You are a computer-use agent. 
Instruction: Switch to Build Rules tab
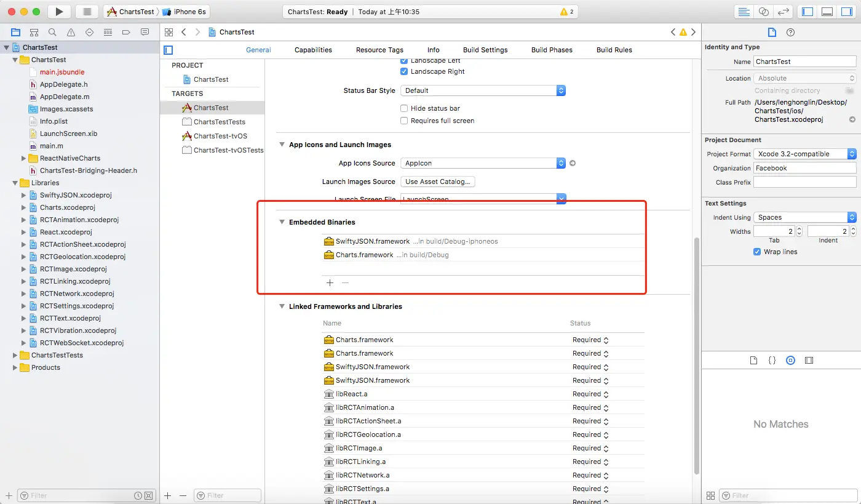pyautogui.click(x=614, y=50)
